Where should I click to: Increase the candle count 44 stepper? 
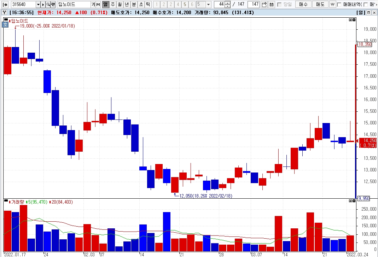point(228,3)
